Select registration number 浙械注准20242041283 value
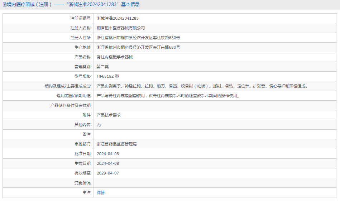This screenshot has height=201, width=340. (118, 18)
